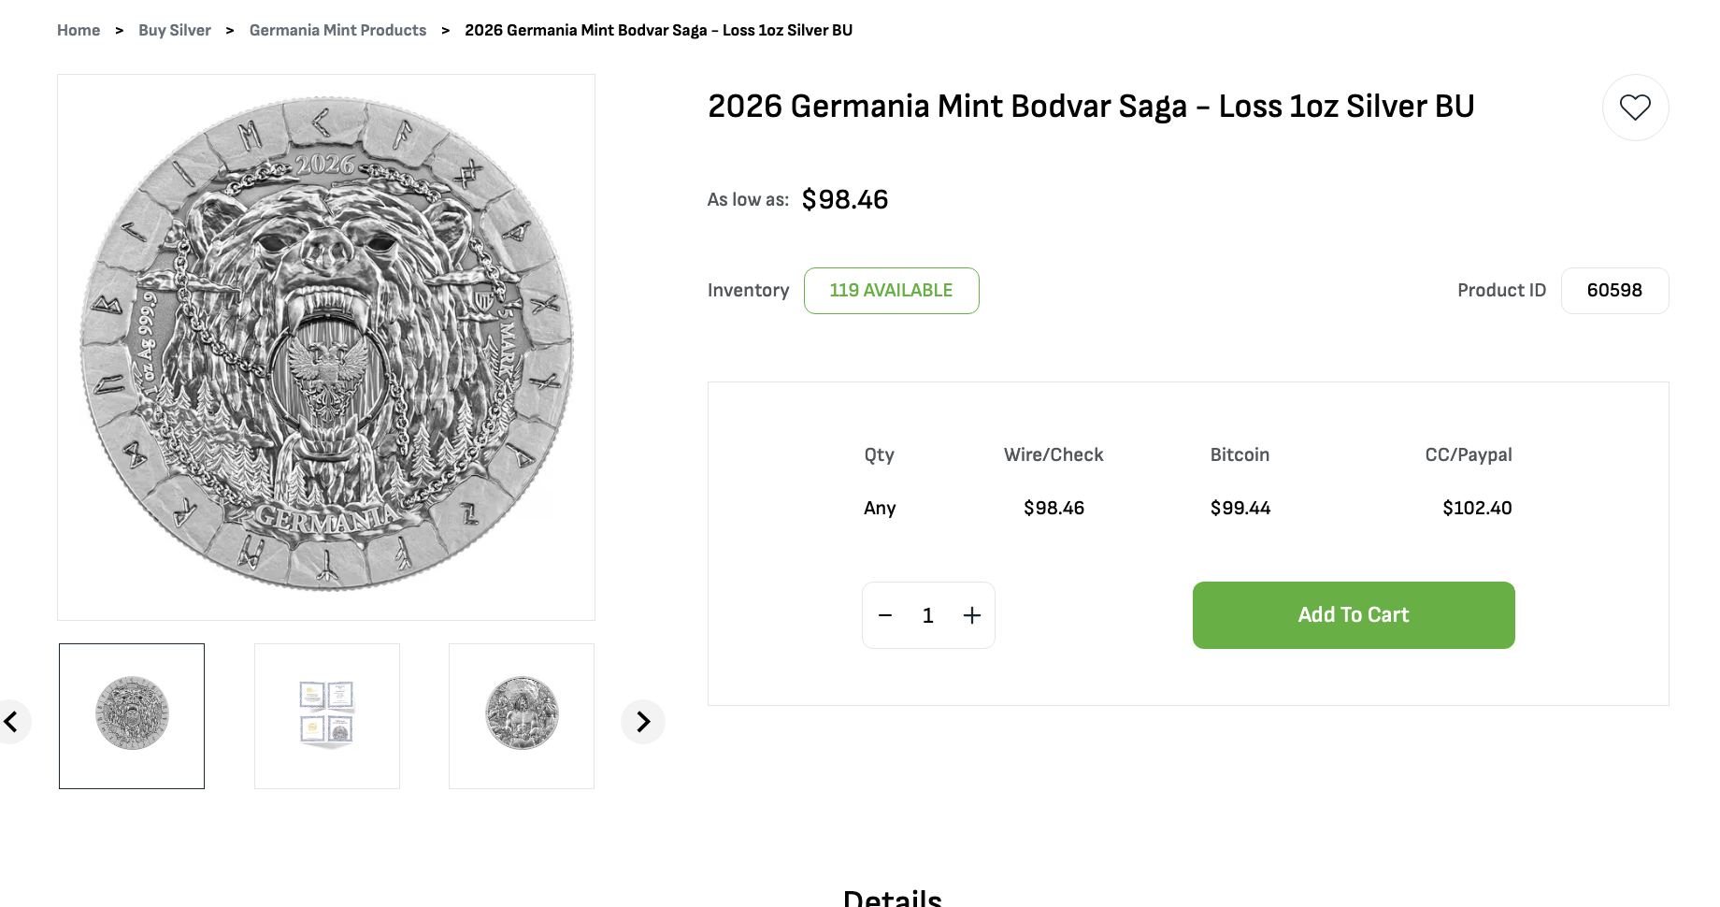Click the 119 AVAILABLE inventory badge
This screenshot has width=1720, height=907.
(x=891, y=291)
